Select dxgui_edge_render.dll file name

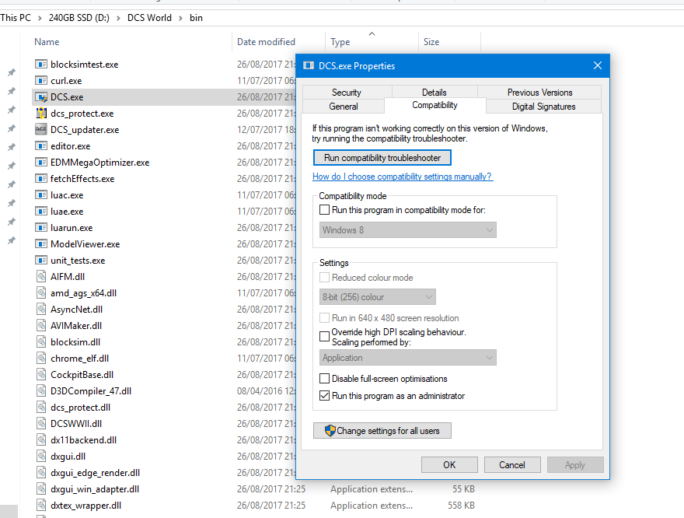pyautogui.click(x=95, y=473)
